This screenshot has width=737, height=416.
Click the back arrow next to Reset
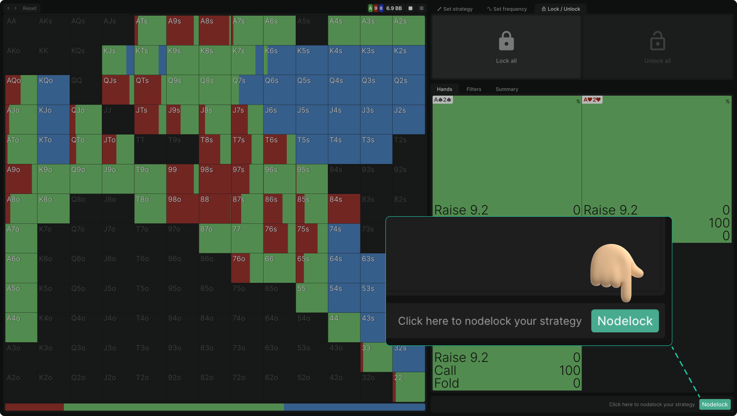click(x=8, y=8)
